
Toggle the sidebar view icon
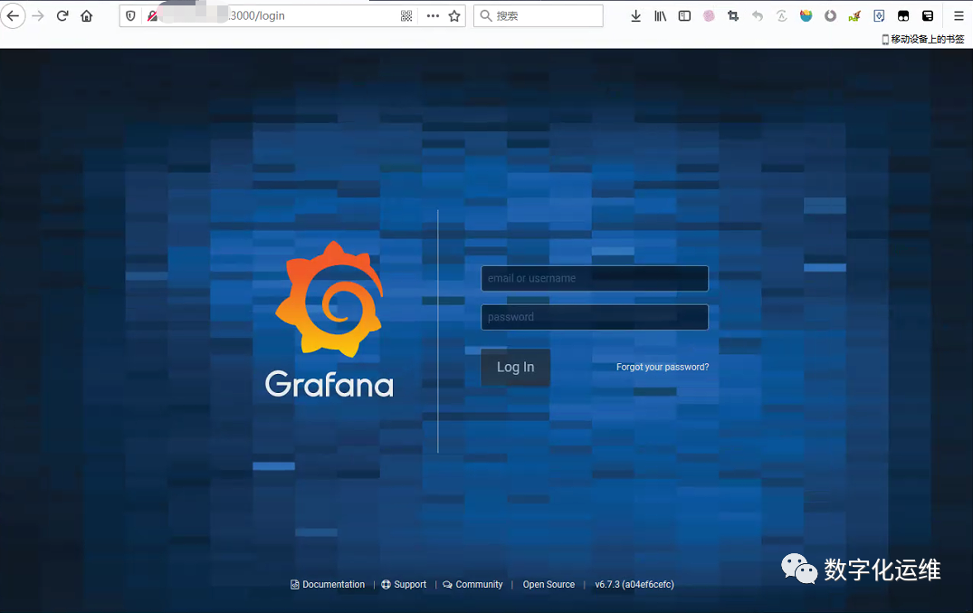(x=684, y=16)
